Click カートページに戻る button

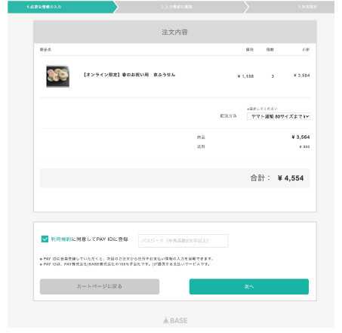[x=100, y=286]
